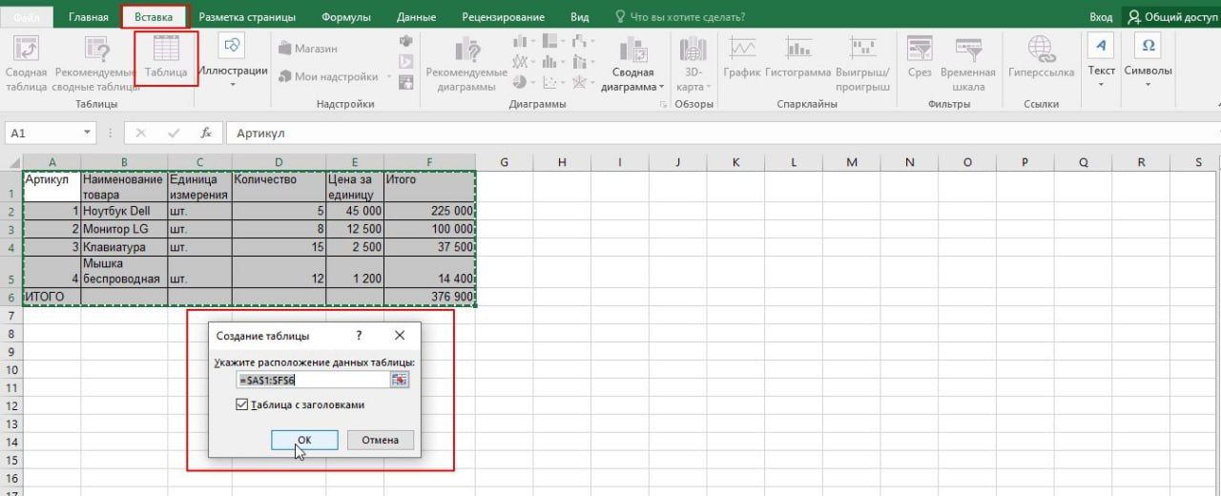Expand the Символы dropdown arrow
Viewport: 1221px width, 496px height.
[x=1149, y=85]
